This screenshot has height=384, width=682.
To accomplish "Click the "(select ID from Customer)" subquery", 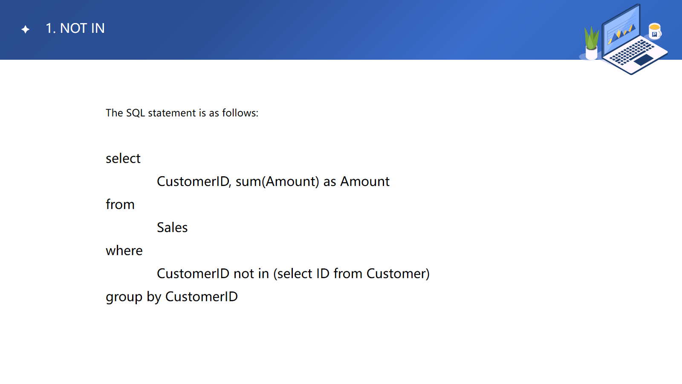I will tap(351, 273).
